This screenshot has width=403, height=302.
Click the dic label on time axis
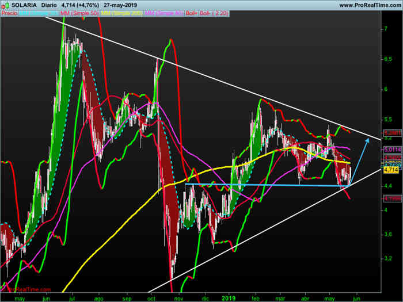tap(206, 299)
